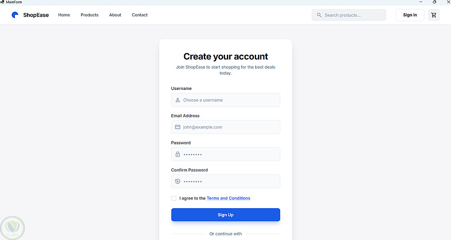Click the shopping cart icon

point(433,15)
